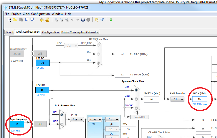The image size is (217, 138).
Task: Select PLLCLK in the System Clock Mux
Action: (136, 108)
